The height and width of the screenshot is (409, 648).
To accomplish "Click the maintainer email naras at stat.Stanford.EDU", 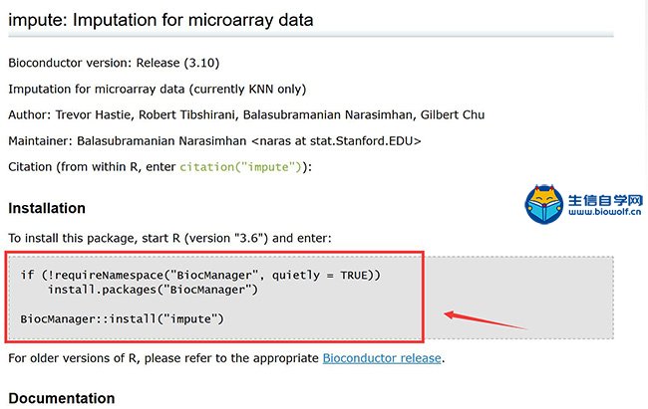I will click(x=336, y=141).
